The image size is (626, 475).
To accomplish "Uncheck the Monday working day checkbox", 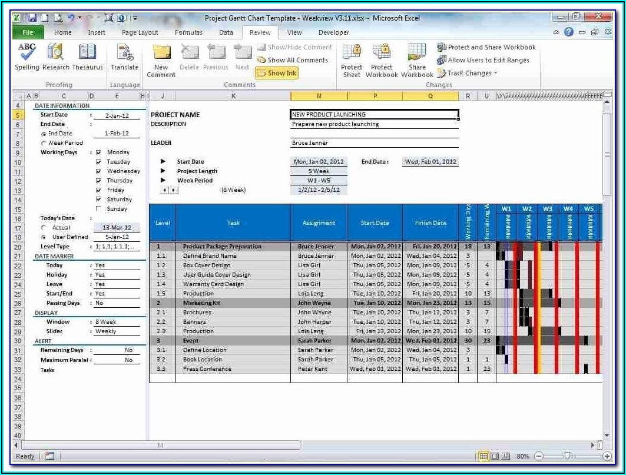I will click(98, 152).
